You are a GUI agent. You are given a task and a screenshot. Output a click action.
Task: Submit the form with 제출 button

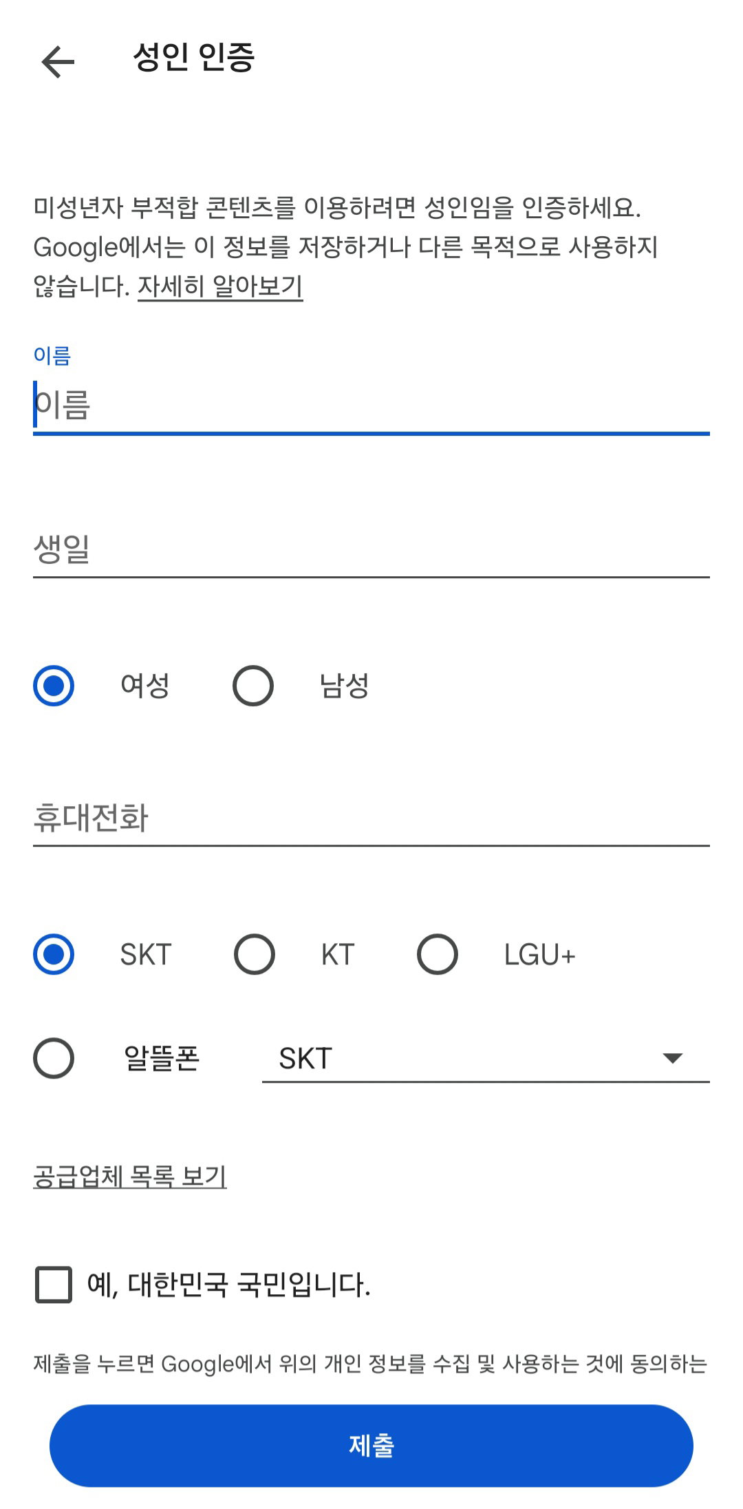pos(371,1446)
